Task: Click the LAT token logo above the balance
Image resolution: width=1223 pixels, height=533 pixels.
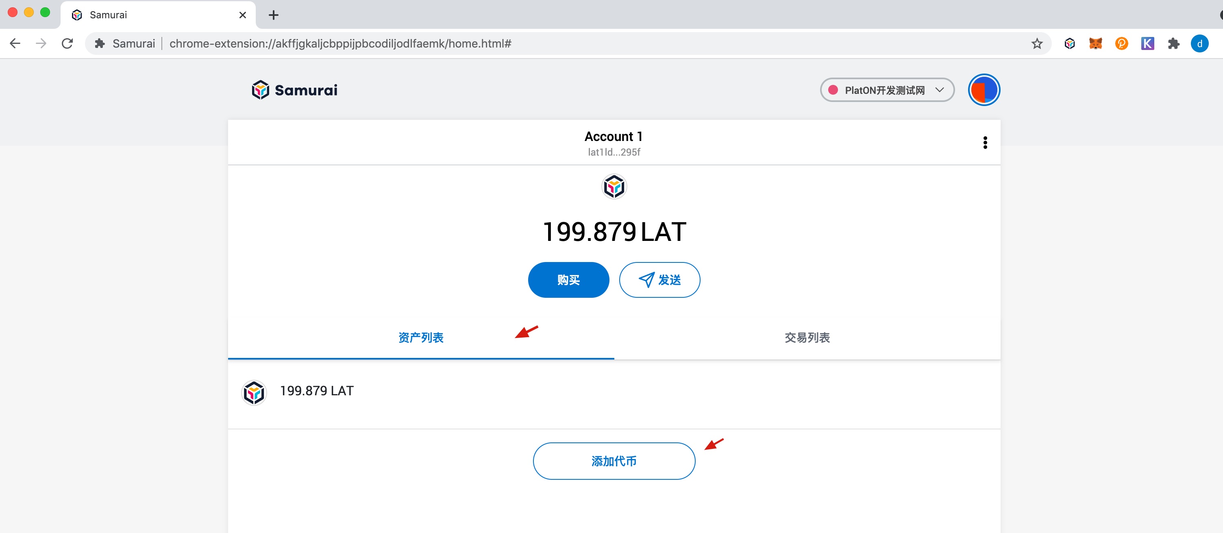Action: (x=614, y=186)
